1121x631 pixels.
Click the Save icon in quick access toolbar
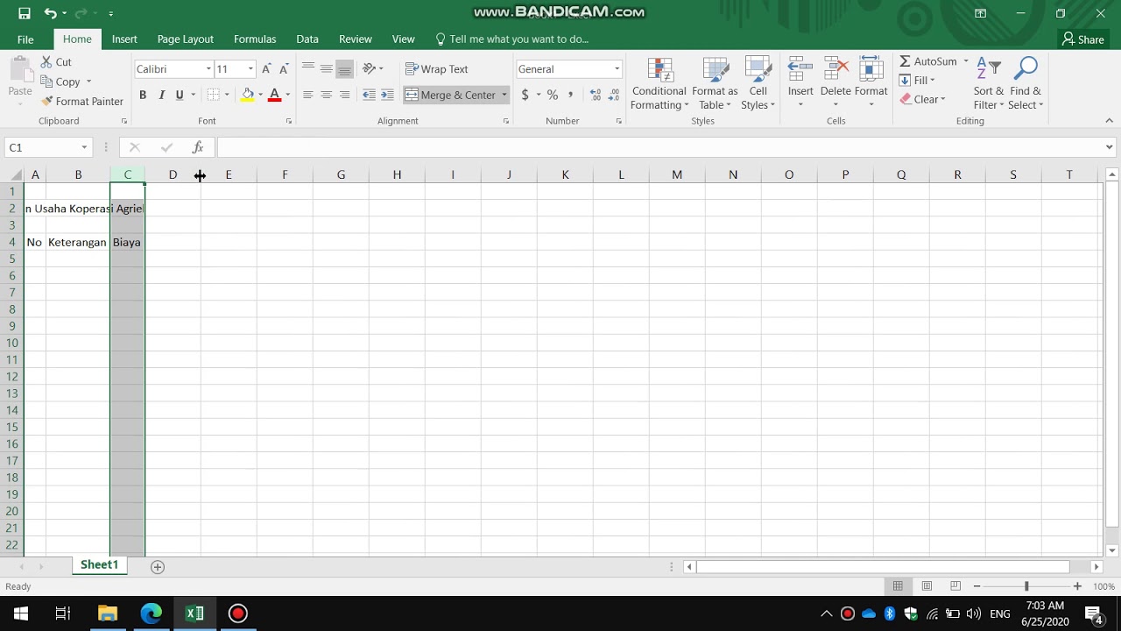pos(25,13)
